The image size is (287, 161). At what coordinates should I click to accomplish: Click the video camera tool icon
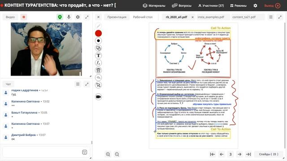[98, 97]
